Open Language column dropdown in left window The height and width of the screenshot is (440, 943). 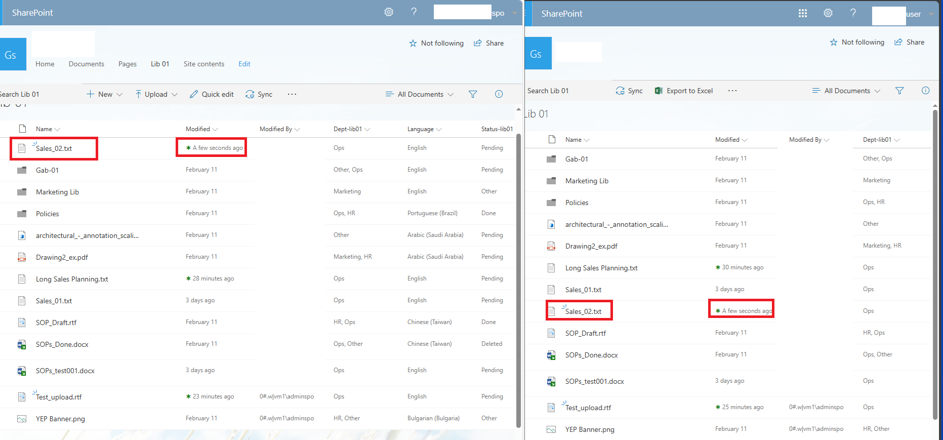point(425,129)
